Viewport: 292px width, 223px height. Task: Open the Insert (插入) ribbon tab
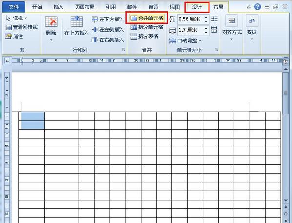[58, 7]
